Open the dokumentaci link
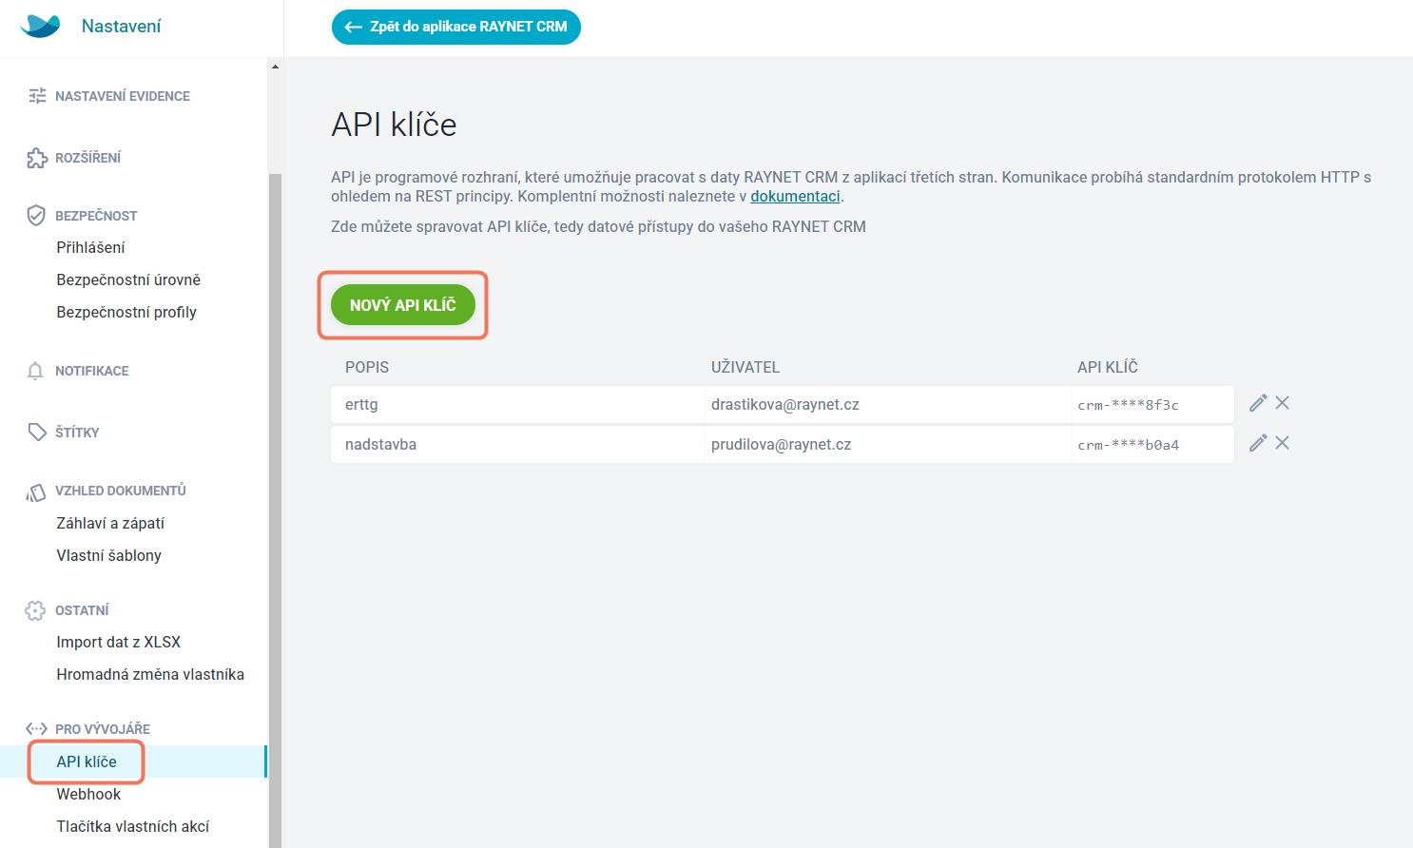The image size is (1413, 848). (x=795, y=197)
